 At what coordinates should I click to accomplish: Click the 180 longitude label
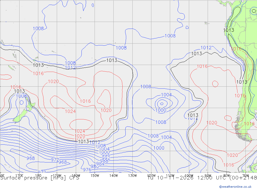pos(38,176)
